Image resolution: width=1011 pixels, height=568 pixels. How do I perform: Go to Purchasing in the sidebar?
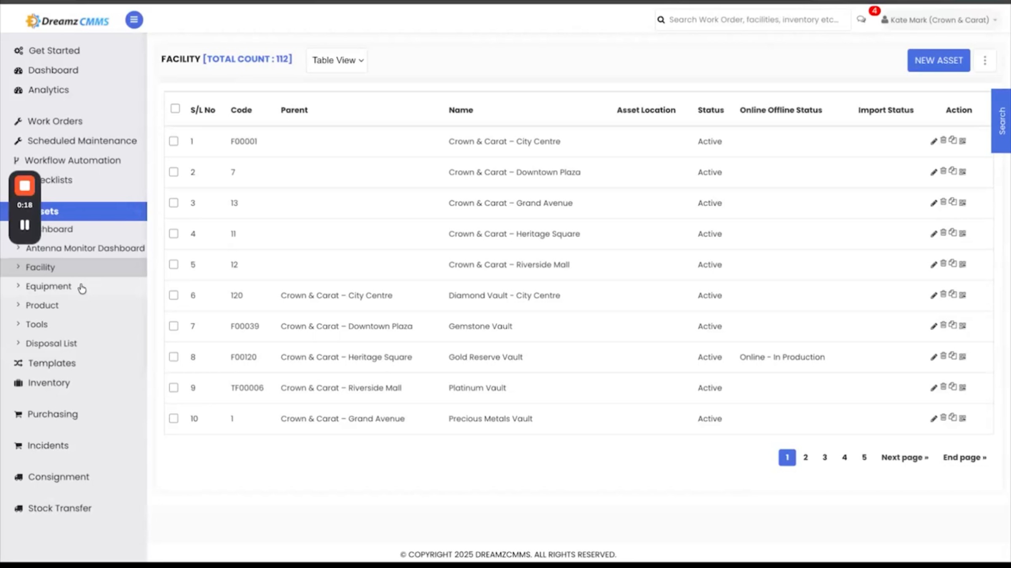[x=53, y=414]
